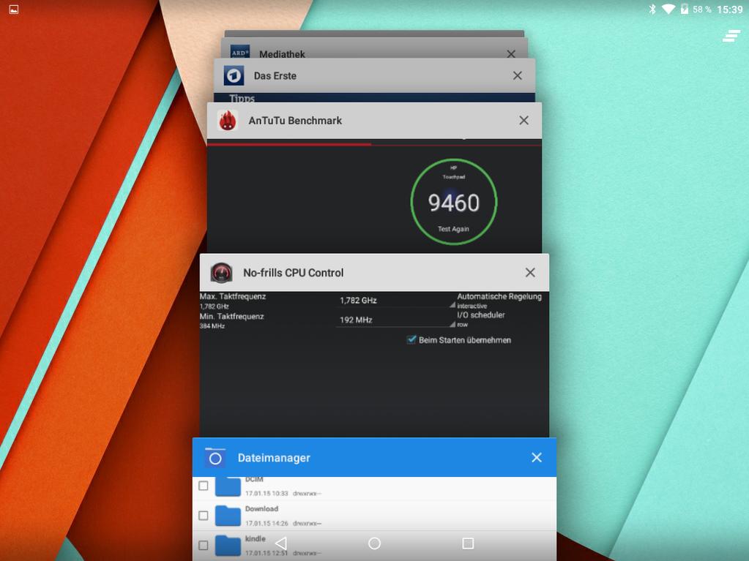Screen dimensions: 749x561
Task: Switch to Mediathek card title
Action: [282, 54]
